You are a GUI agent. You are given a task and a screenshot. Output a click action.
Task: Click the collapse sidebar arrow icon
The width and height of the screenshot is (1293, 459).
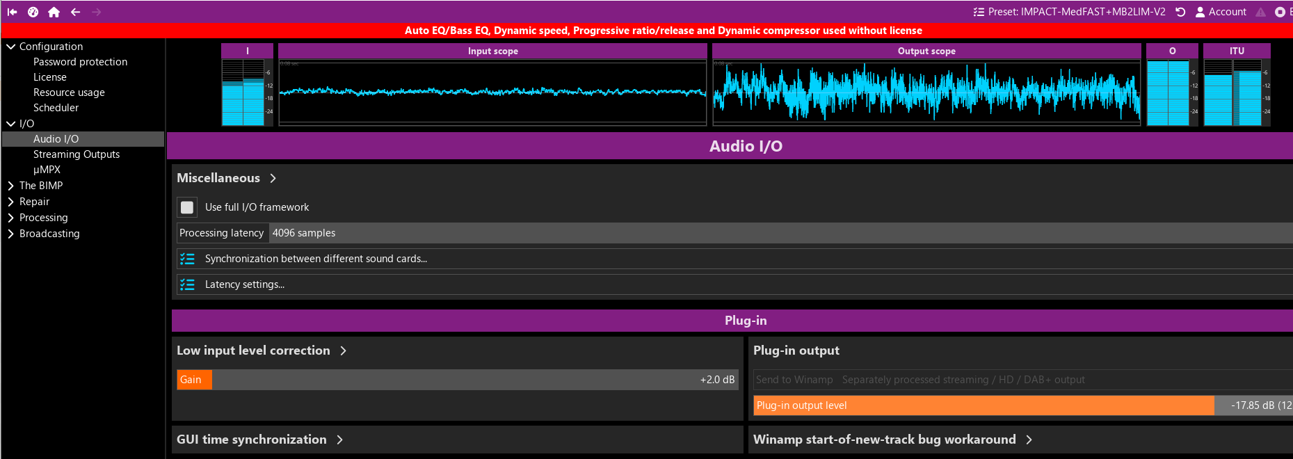coord(12,12)
